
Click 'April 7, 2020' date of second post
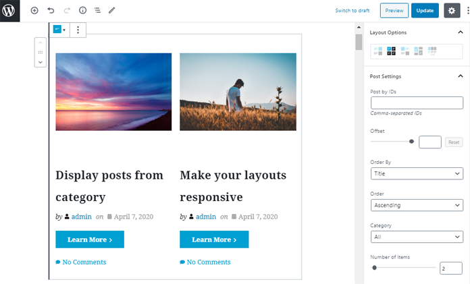(x=258, y=217)
